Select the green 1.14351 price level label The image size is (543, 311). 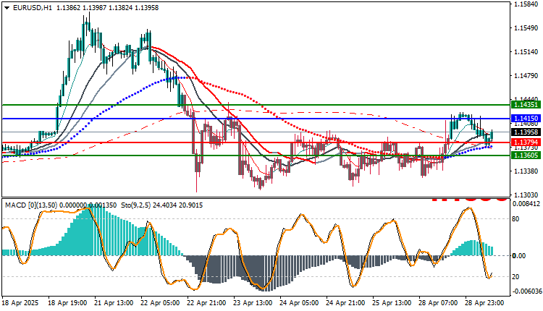(x=526, y=105)
